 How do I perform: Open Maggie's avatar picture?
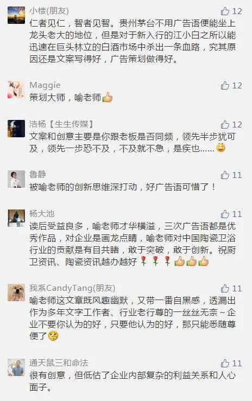[16, 90]
